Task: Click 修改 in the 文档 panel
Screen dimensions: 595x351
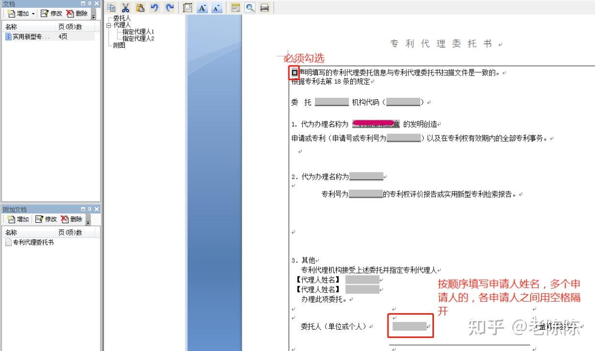Action: [x=51, y=14]
